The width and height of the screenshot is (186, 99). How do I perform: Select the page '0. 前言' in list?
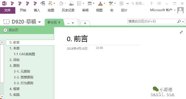pos(30,43)
